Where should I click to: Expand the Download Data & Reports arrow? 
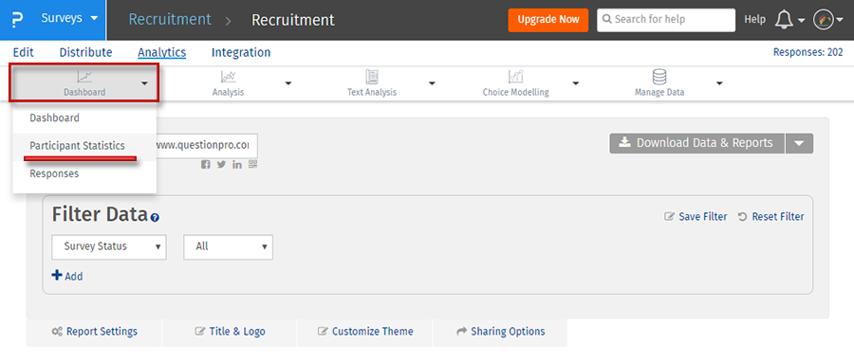pos(799,143)
